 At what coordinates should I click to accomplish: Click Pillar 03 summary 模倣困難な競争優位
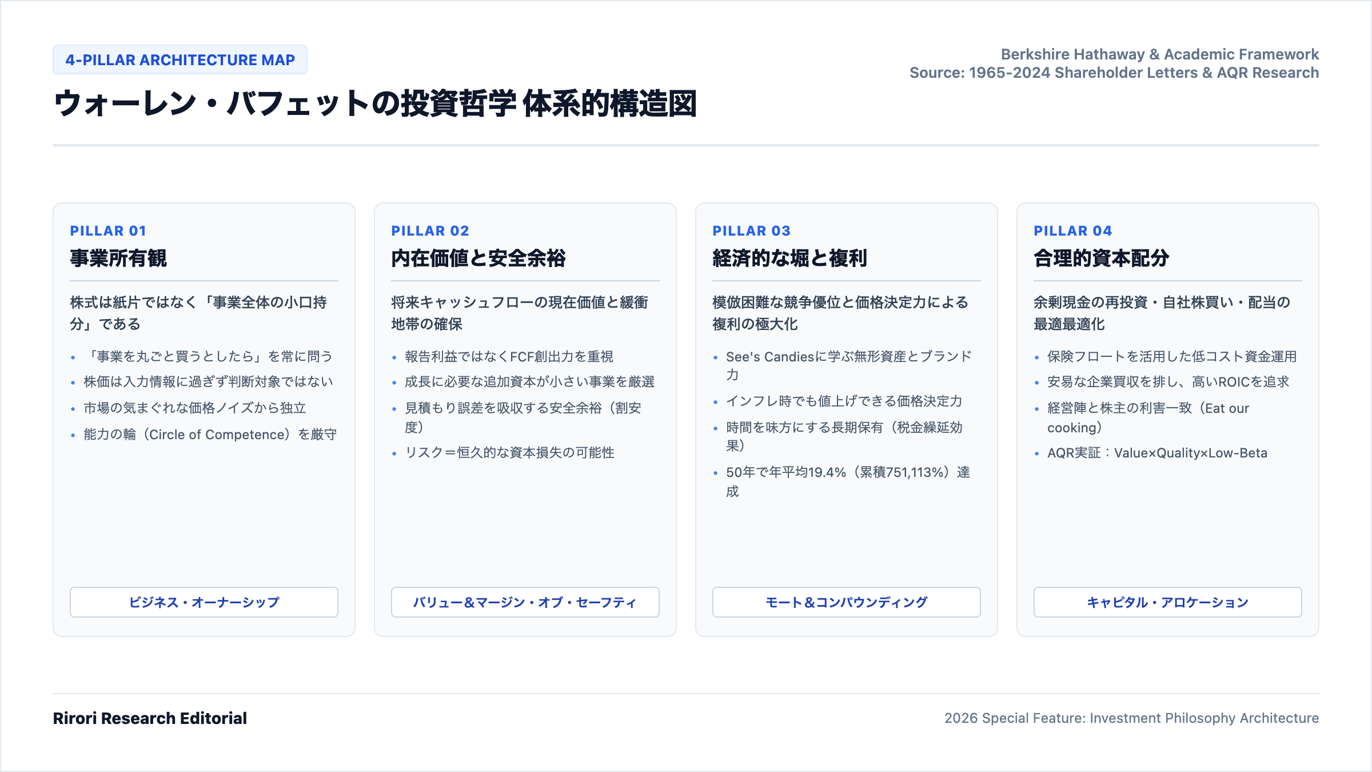click(840, 313)
